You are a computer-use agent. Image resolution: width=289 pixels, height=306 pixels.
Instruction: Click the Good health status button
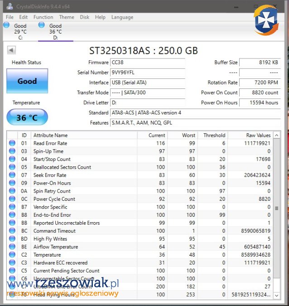pos(27,81)
